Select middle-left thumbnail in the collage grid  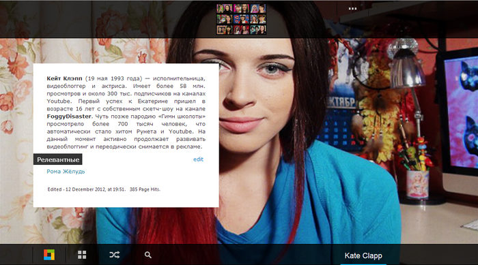pos(225,19)
